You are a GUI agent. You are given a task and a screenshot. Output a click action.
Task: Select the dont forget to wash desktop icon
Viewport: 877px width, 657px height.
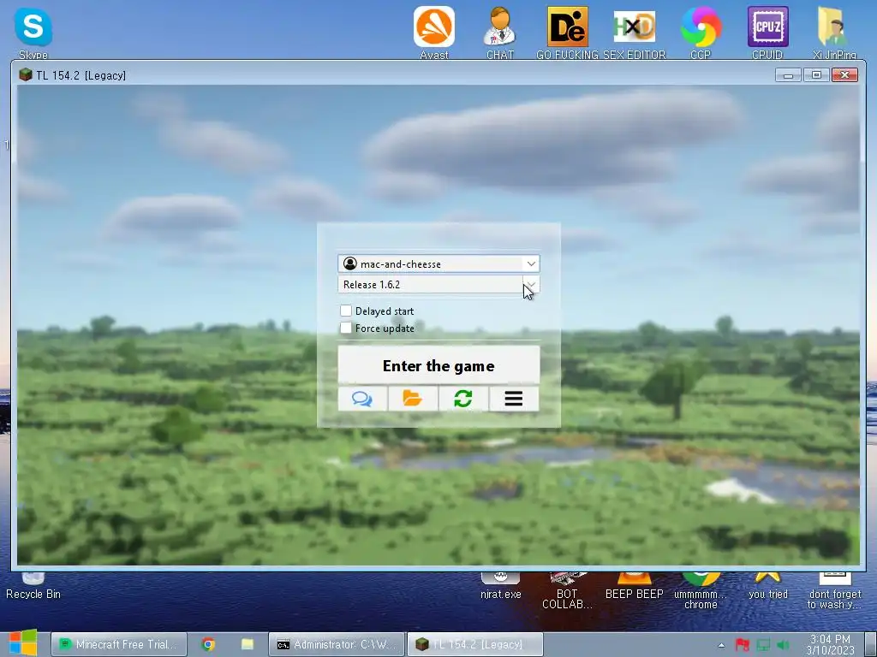coord(834,590)
